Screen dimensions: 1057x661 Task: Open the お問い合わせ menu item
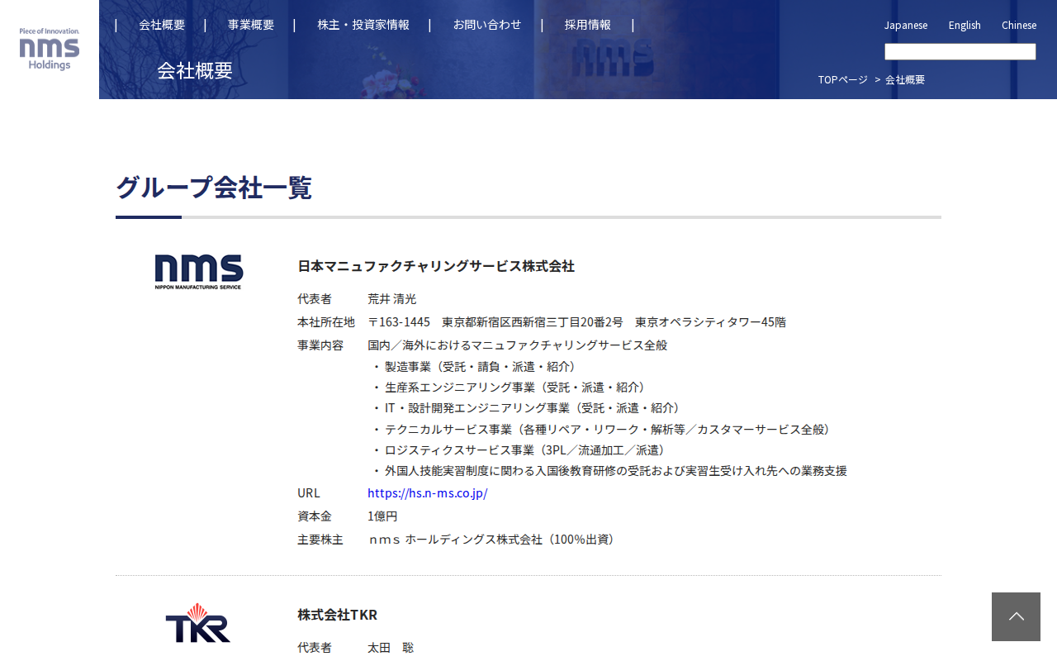click(487, 25)
